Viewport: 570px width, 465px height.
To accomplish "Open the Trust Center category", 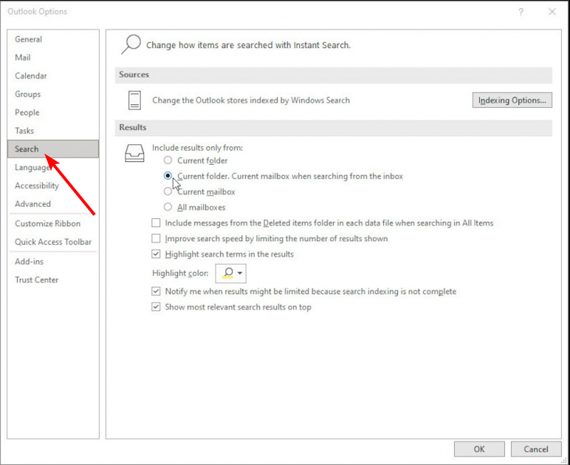I will click(53, 279).
